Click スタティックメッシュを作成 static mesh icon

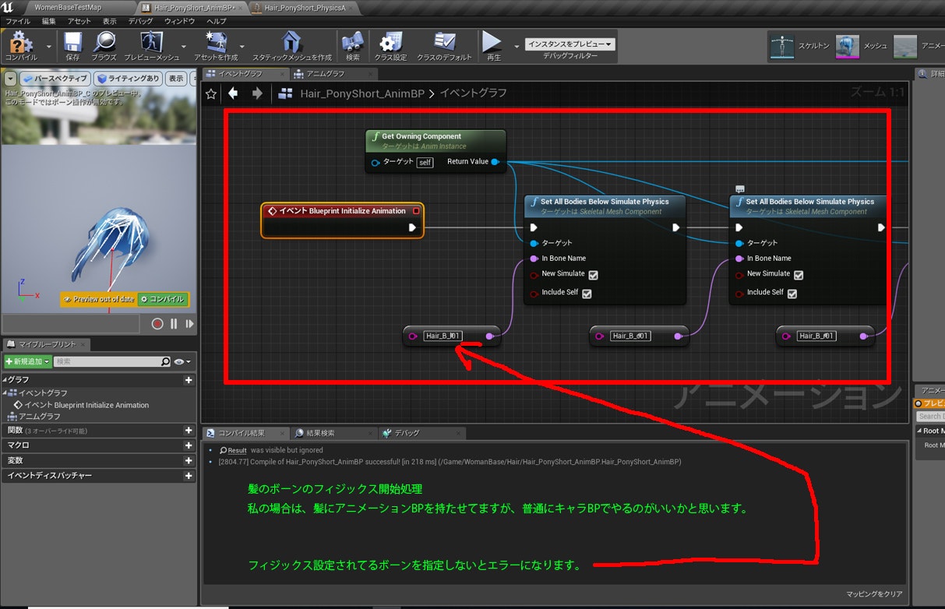coord(291,42)
